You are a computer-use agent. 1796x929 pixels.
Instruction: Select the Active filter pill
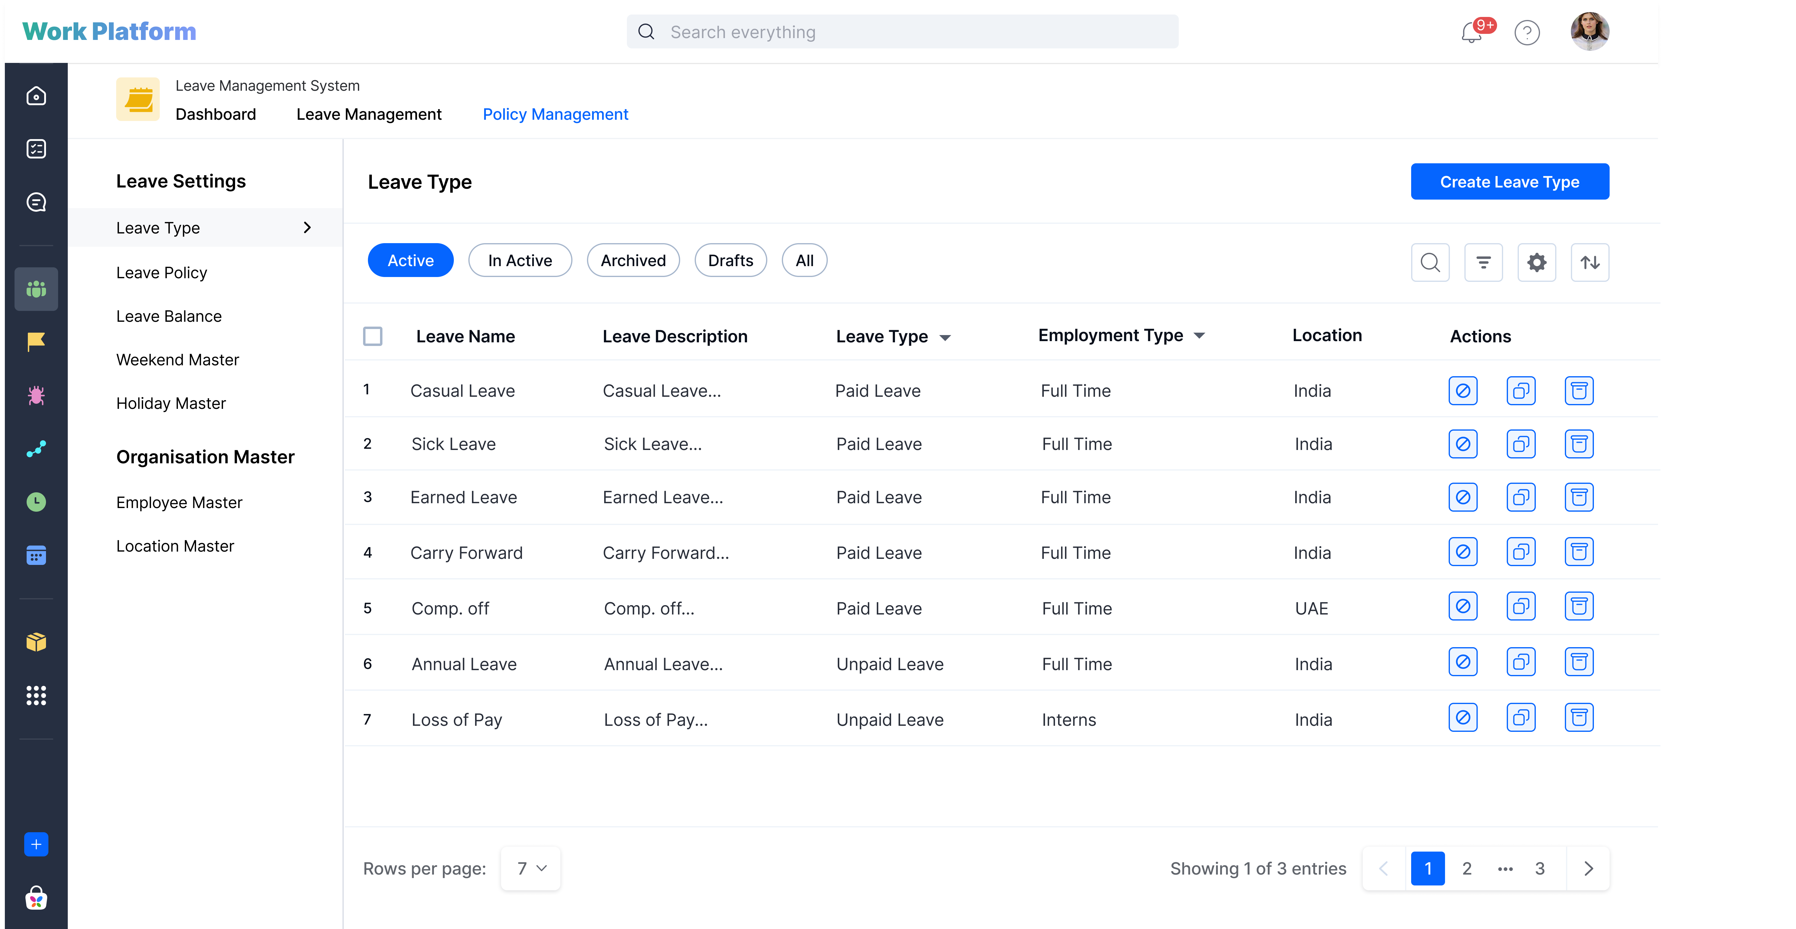[x=411, y=261]
